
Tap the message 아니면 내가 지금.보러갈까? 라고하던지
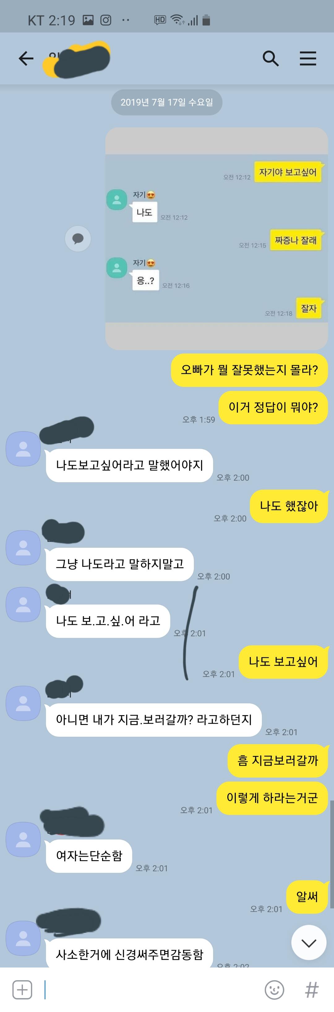point(154,720)
